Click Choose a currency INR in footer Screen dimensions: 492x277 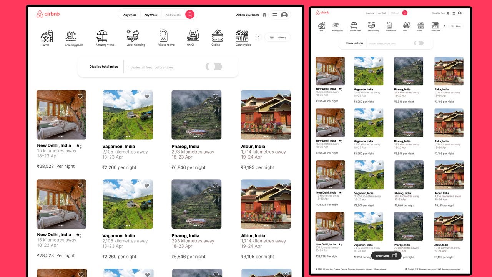429,269
